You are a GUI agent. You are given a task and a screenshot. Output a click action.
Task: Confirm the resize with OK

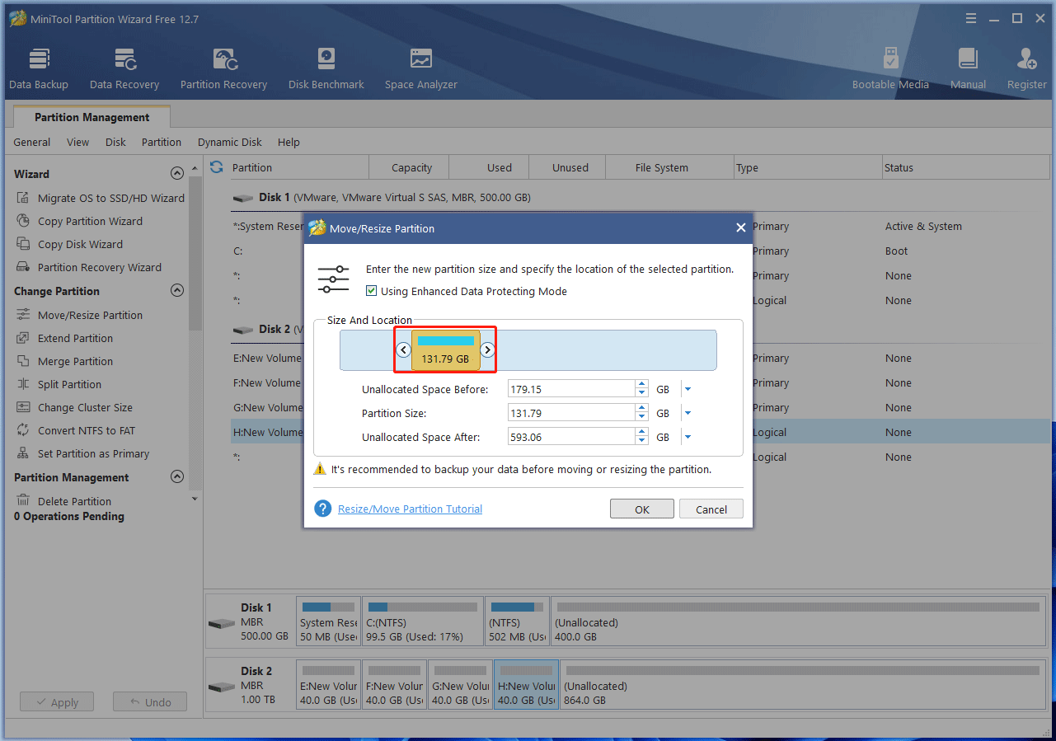click(x=642, y=509)
